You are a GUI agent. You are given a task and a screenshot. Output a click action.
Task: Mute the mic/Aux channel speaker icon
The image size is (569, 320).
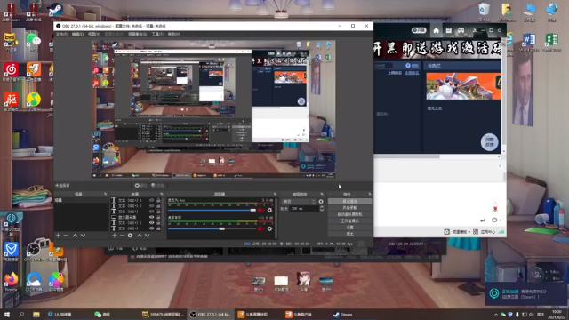click(x=260, y=210)
